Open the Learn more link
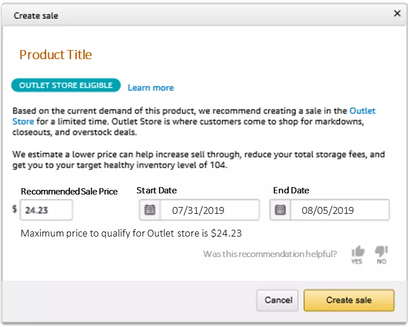 (x=151, y=88)
